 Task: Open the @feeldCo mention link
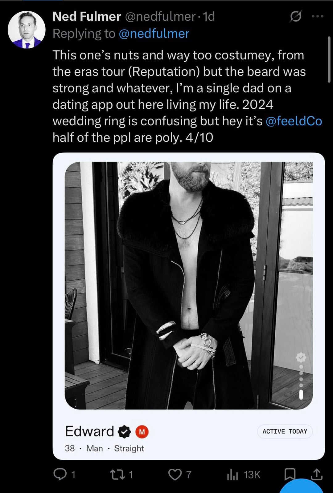294,121
